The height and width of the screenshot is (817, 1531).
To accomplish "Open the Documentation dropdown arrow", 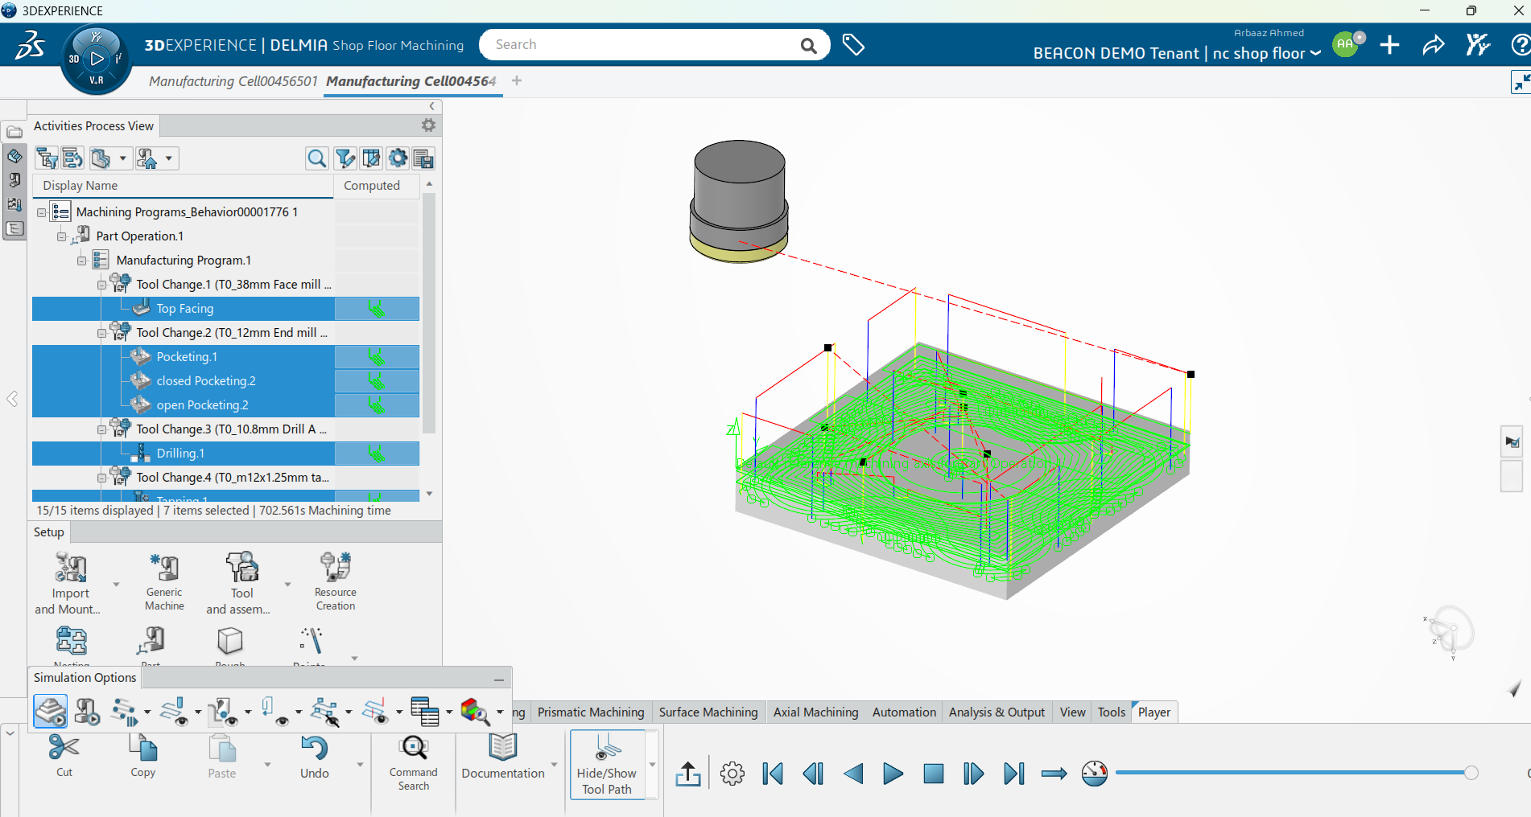I will pyautogui.click(x=554, y=765).
